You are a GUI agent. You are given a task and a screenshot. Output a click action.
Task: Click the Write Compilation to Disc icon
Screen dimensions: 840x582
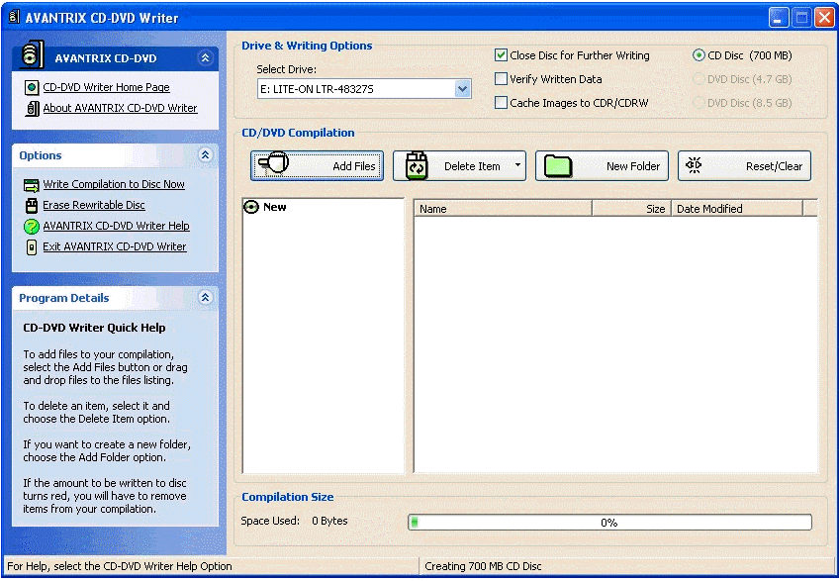[32, 185]
